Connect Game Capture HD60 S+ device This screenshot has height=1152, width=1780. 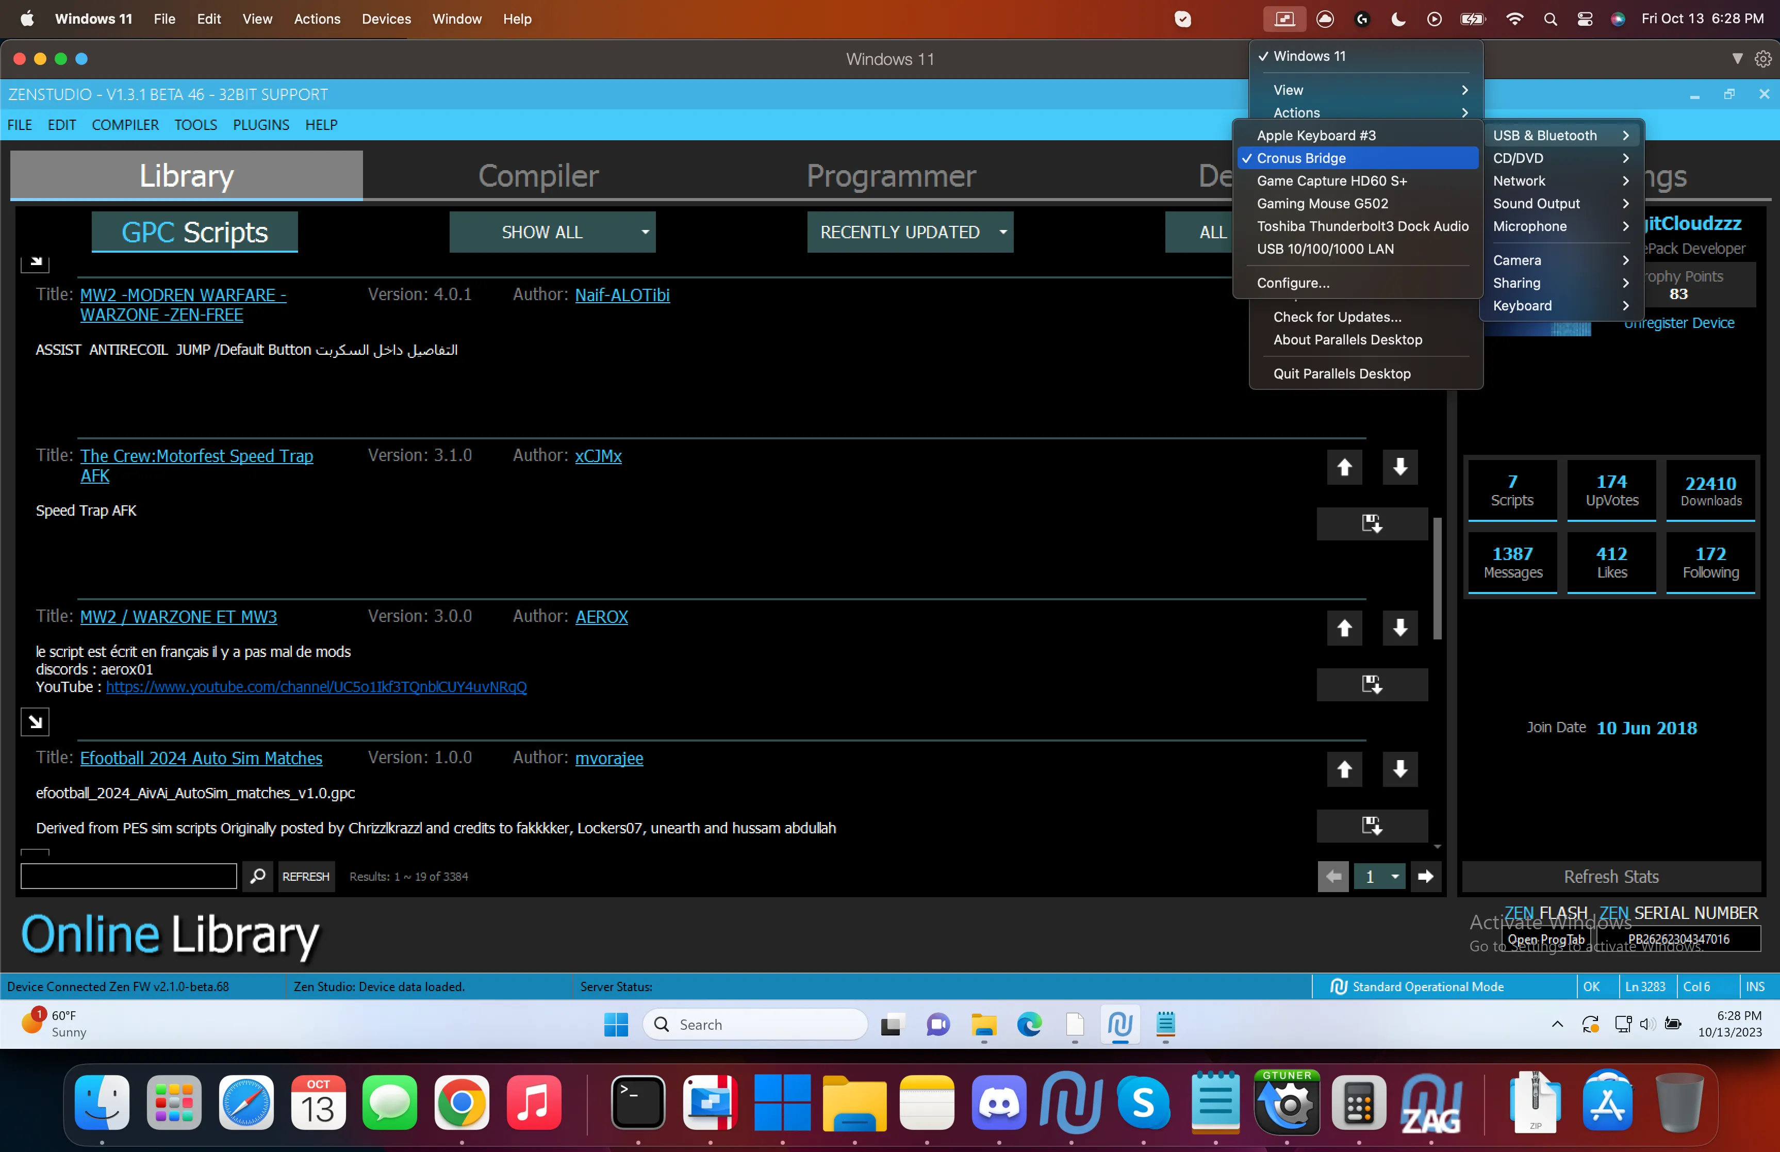click(x=1357, y=181)
